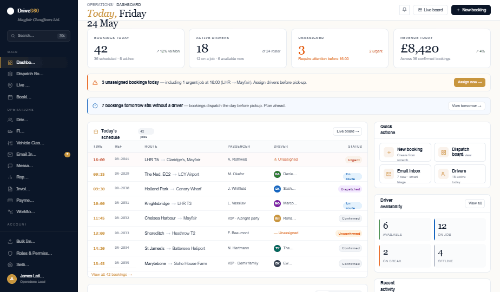The width and height of the screenshot is (500, 292).
Task: Click the Bookings Today stat card
Action: click(x=136, y=49)
